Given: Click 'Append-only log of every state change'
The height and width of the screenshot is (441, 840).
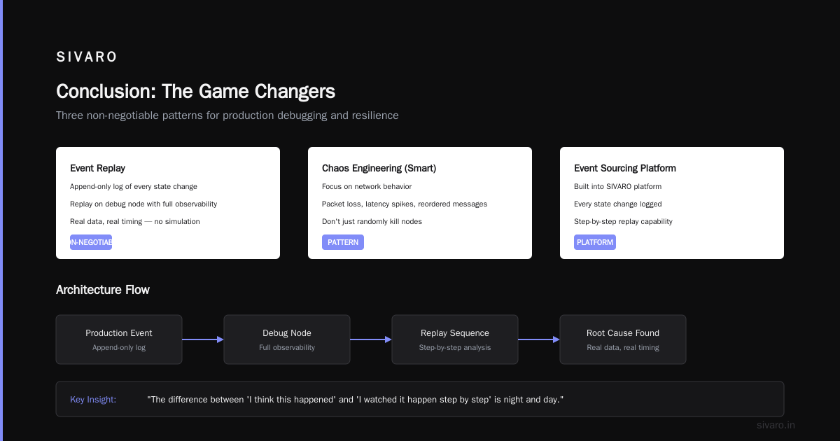Looking at the screenshot, I should pos(134,187).
